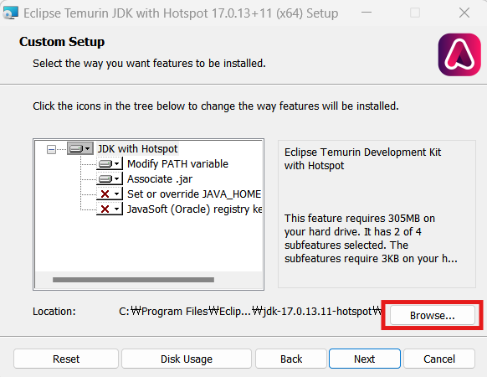Click Reset to restore default features
This screenshot has height=377, width=487.
[66, 359]
